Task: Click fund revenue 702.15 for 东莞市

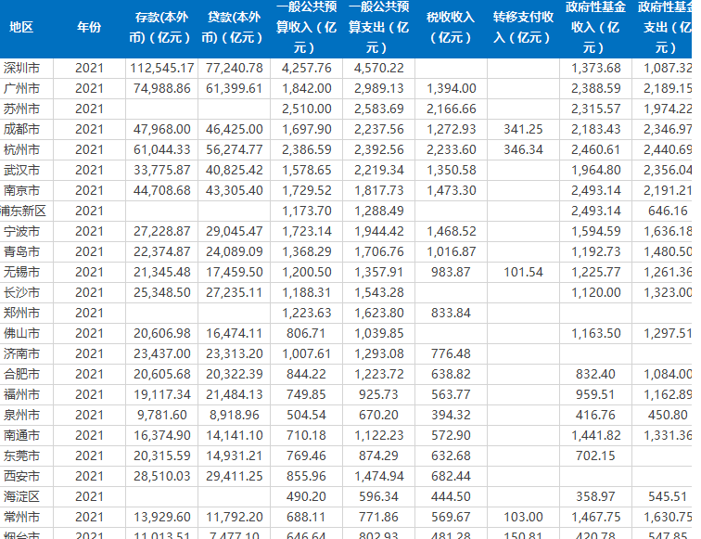Action: (595, 456)
